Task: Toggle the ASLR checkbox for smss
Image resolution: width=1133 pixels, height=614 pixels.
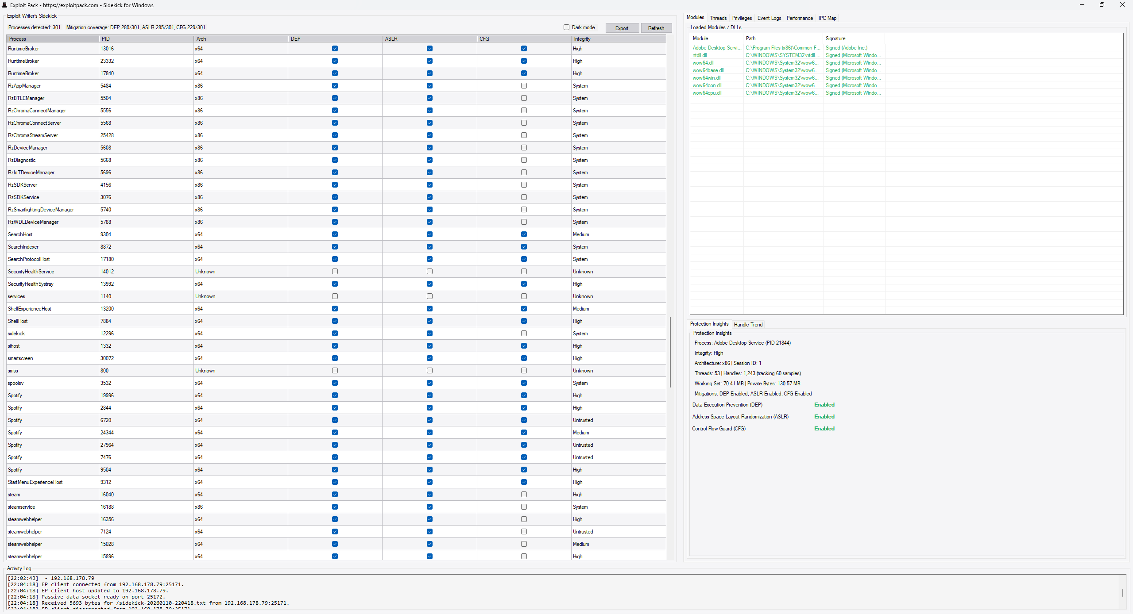Action: 429,371
